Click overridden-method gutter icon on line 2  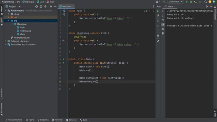pos(64,14)
